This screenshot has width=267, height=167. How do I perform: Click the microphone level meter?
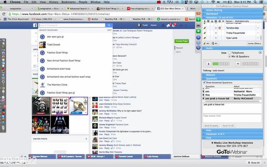pos(221,64)
